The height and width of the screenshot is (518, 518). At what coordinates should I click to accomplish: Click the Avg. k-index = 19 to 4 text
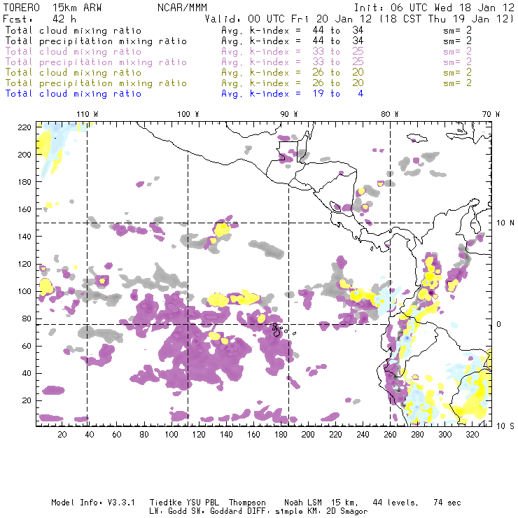(x=292, y=94)
